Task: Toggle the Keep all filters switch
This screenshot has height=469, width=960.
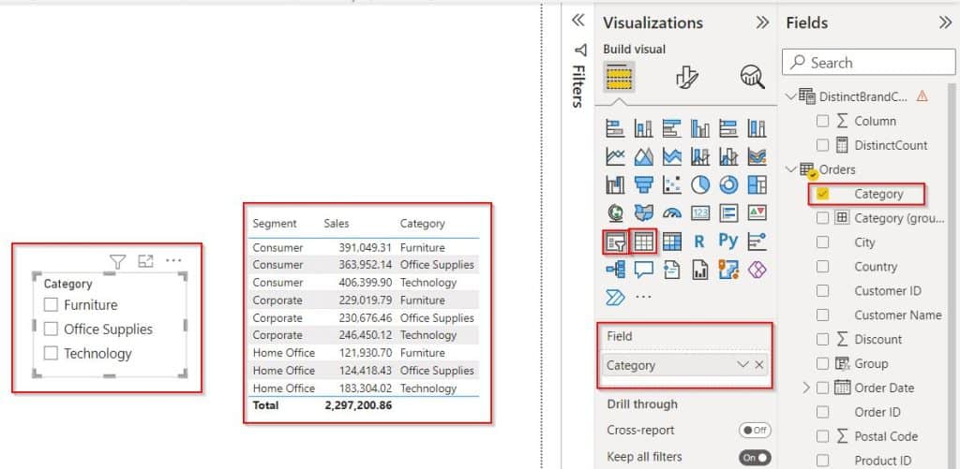Action: pos(755,457)
